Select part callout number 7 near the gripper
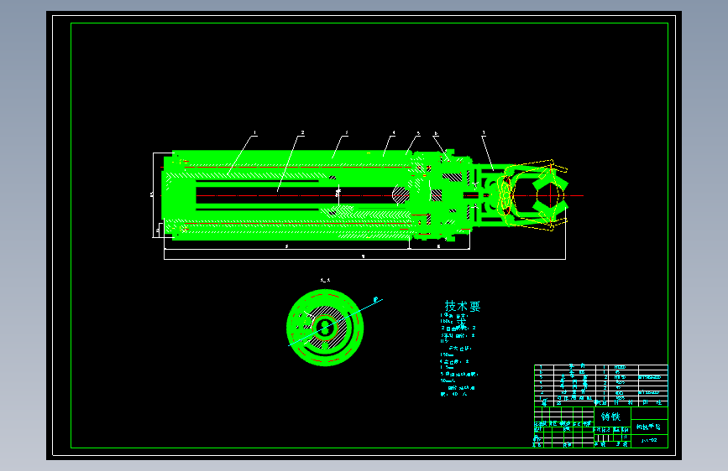 pos(484,133)
